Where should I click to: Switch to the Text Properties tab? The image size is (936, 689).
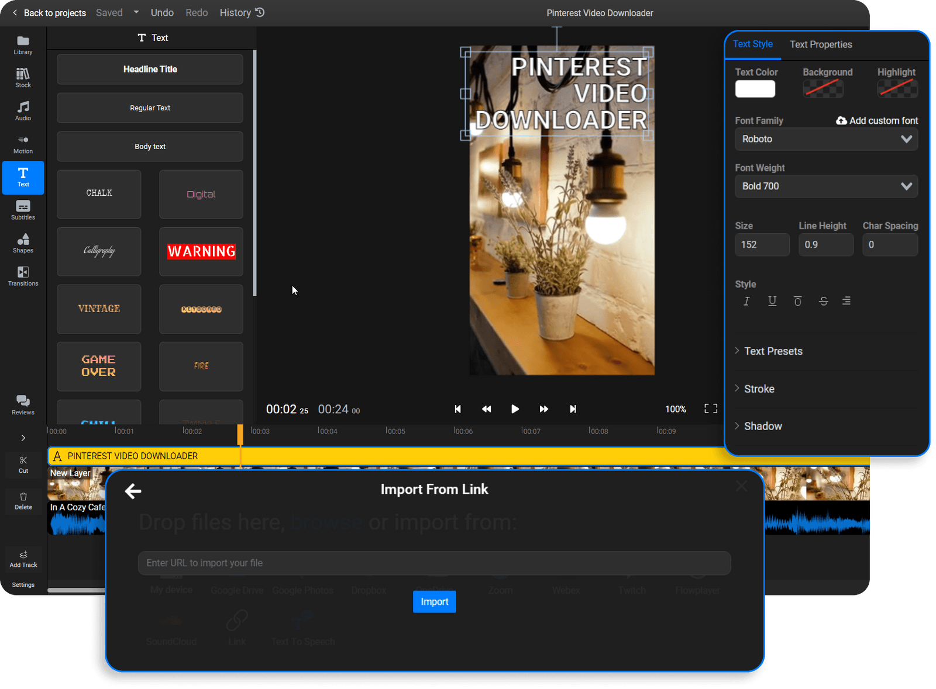tap(821, 44)
